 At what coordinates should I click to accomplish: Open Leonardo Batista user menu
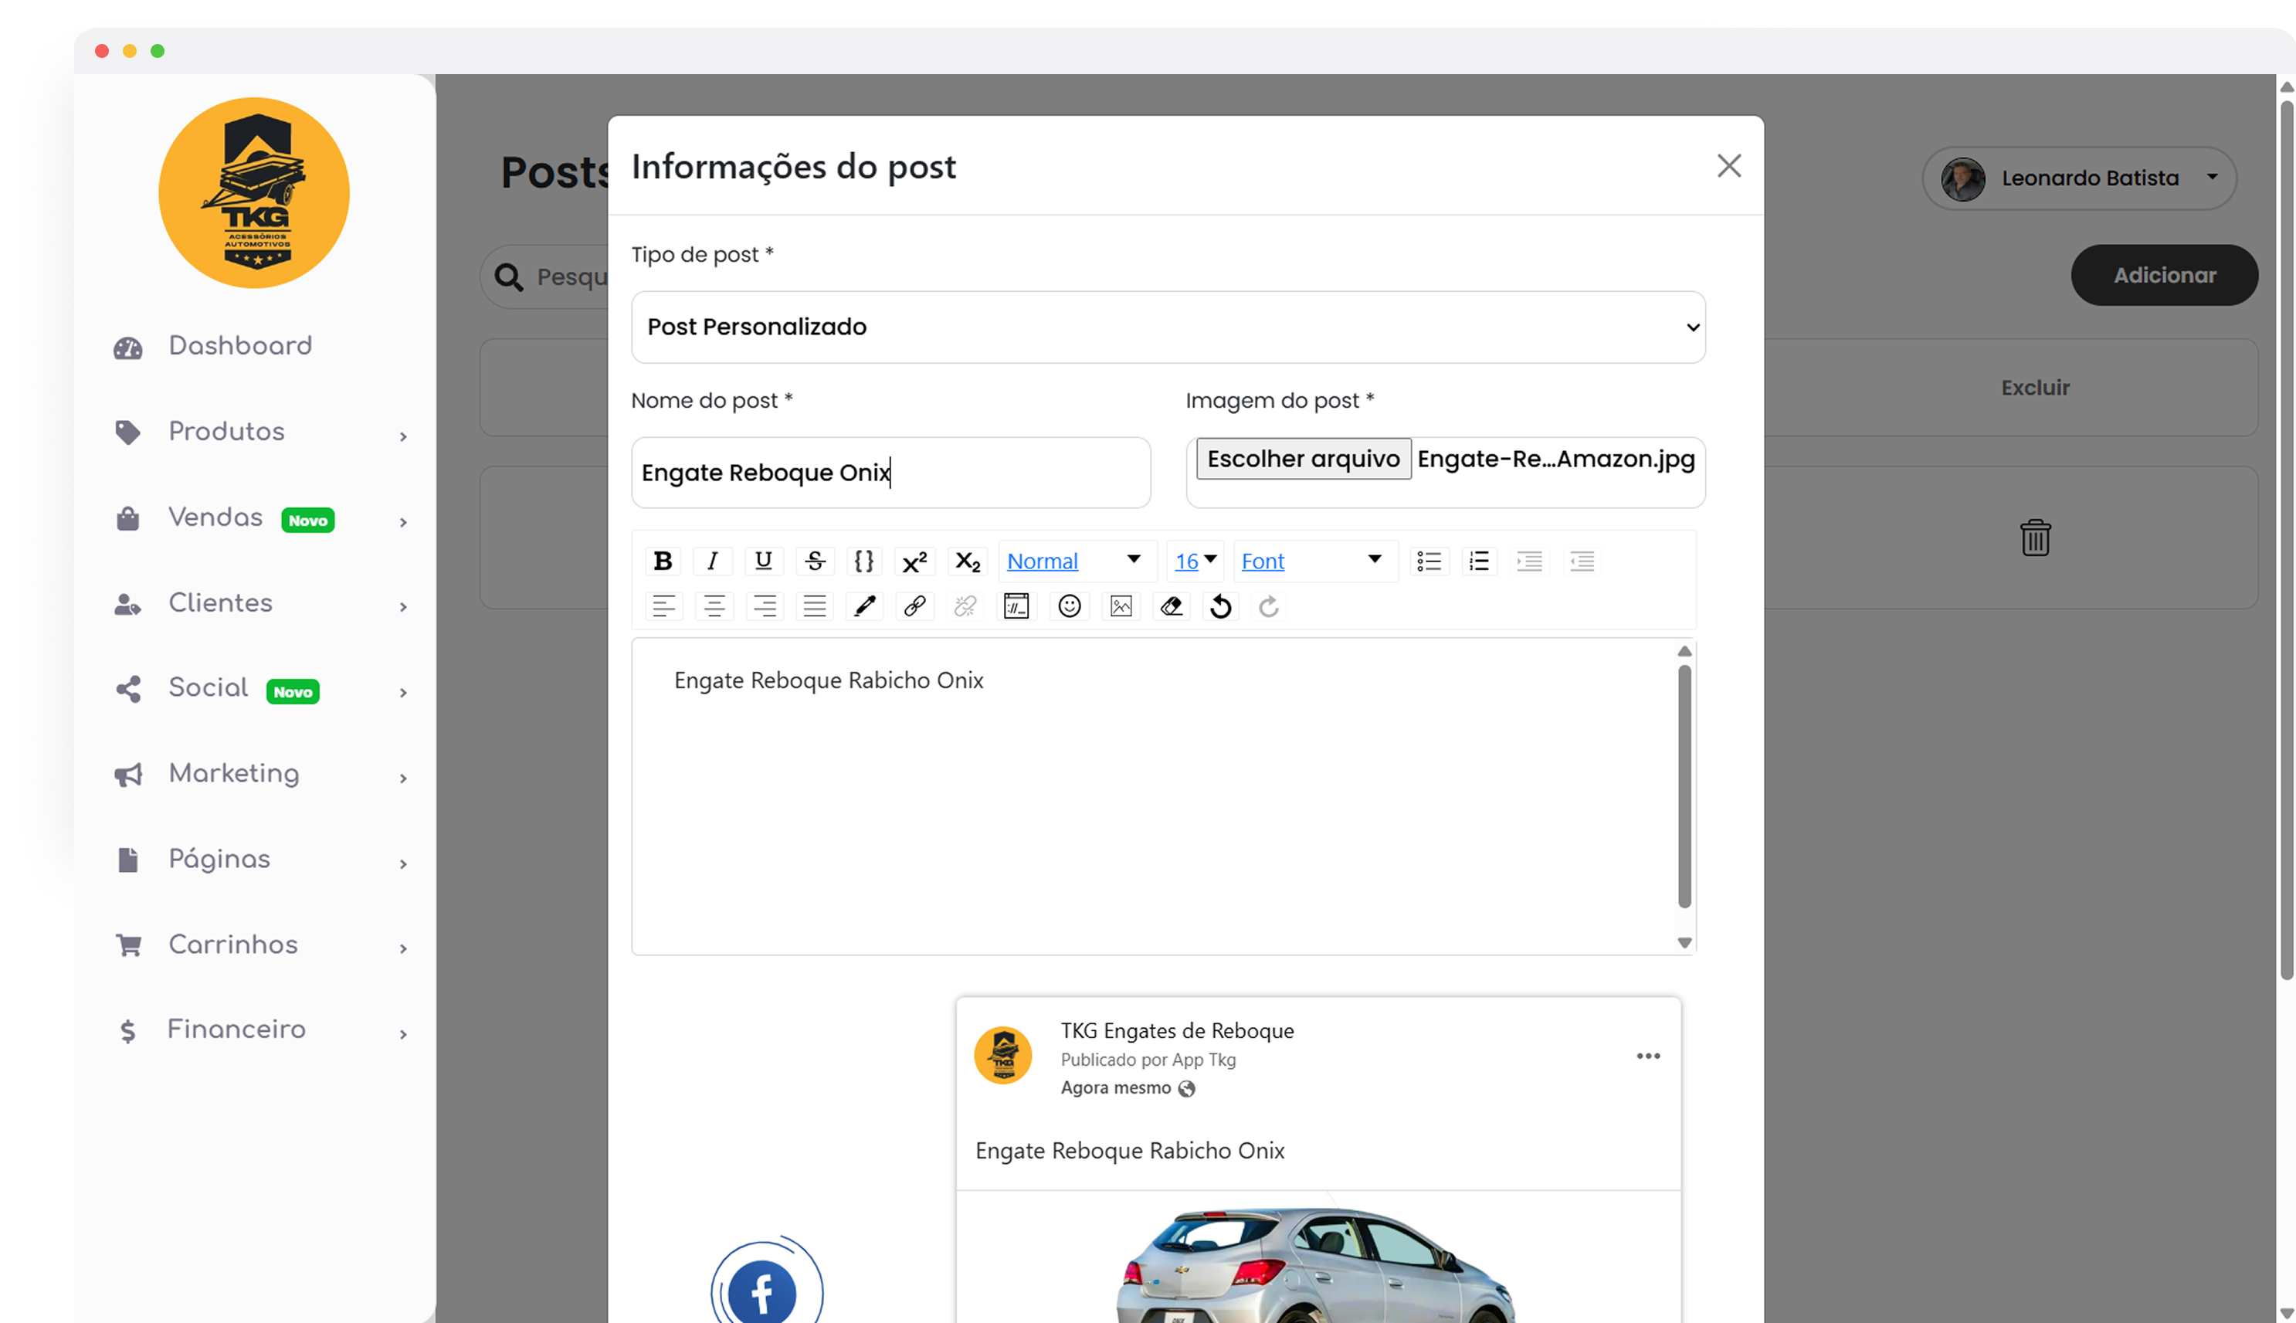point(2078,178)
